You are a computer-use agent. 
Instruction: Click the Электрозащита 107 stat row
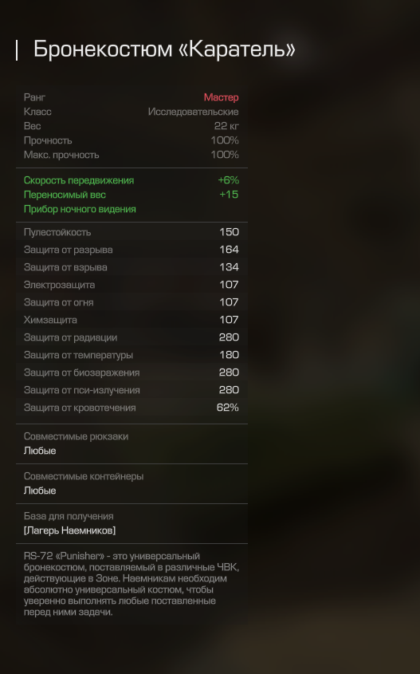131,285
